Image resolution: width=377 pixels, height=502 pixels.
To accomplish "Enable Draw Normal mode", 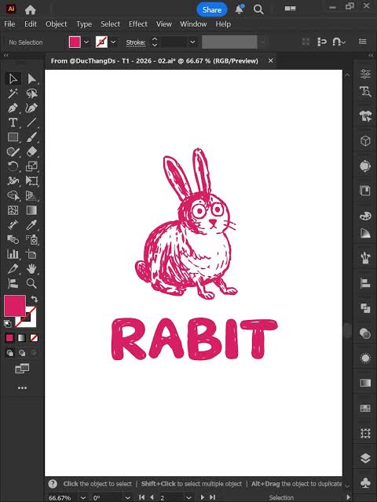I will (x=10, y=353).
